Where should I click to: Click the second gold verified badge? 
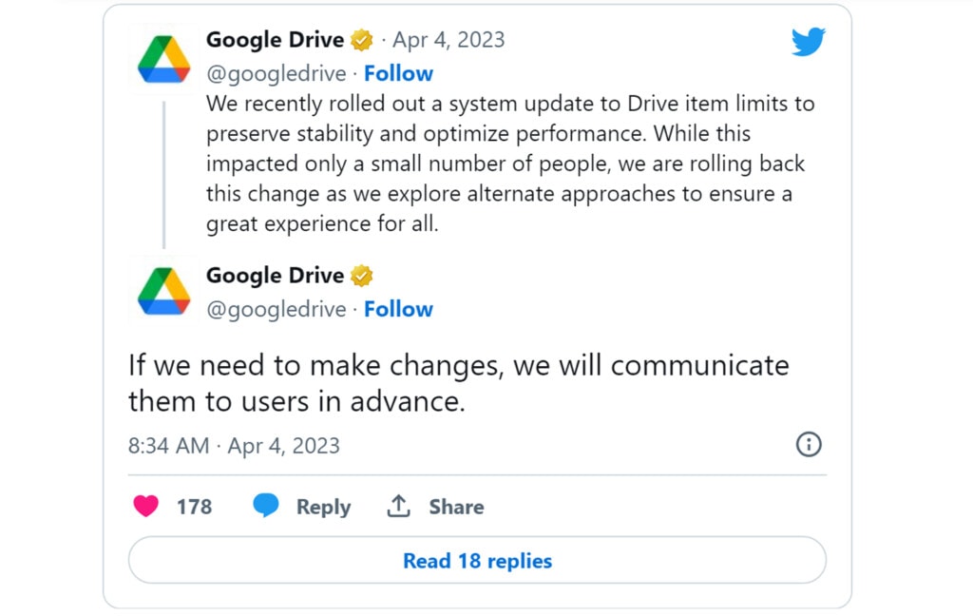tap(362, 276)
